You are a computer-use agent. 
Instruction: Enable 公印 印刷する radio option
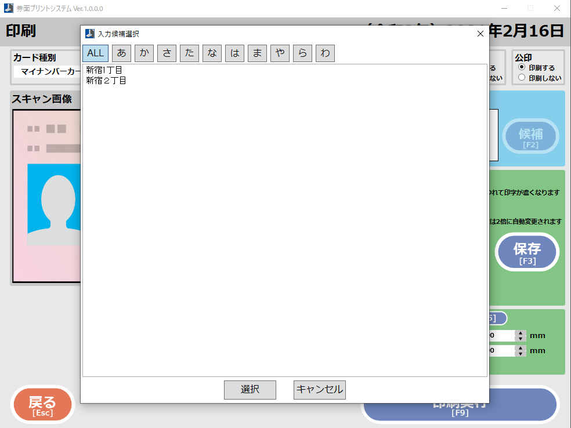tap(522, 68)
